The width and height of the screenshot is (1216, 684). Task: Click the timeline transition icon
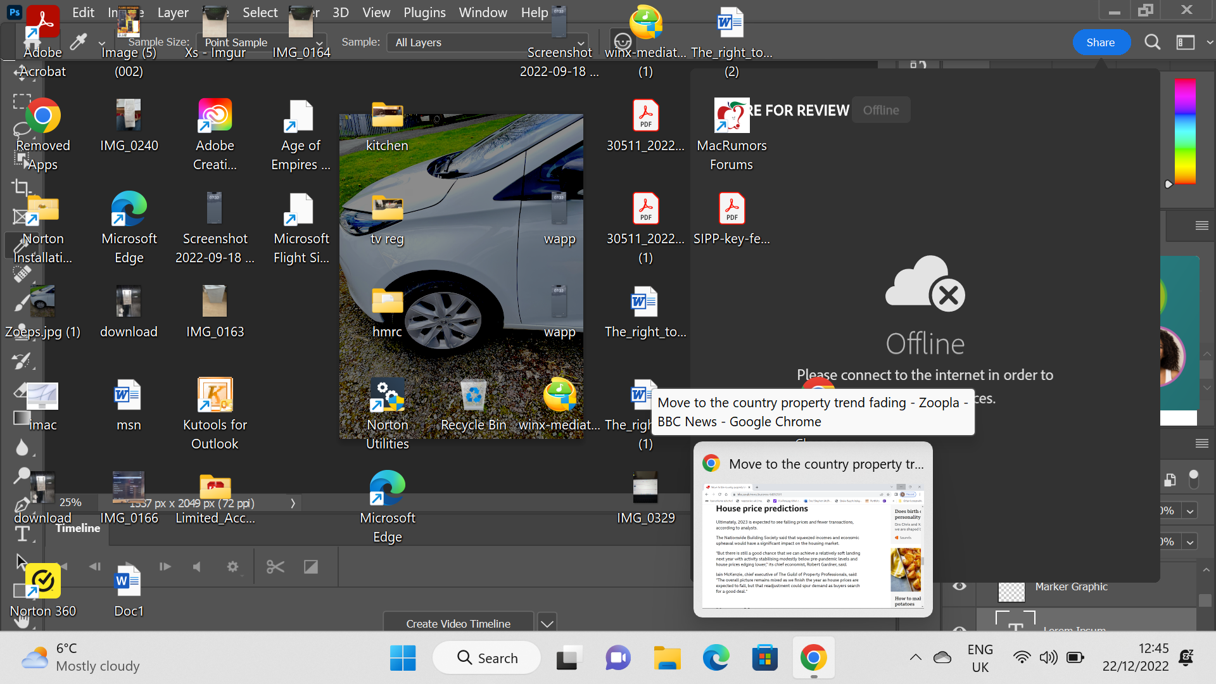pos(310,567)
